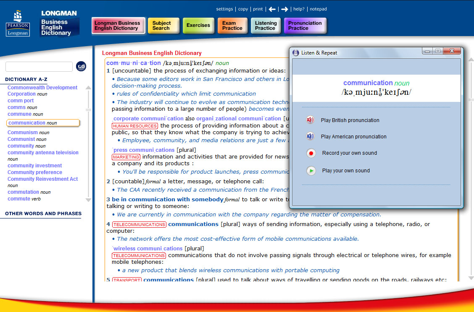474x312 pixels.
Task: Play British pronunciation speaker icon
Action: coord(311,120)
